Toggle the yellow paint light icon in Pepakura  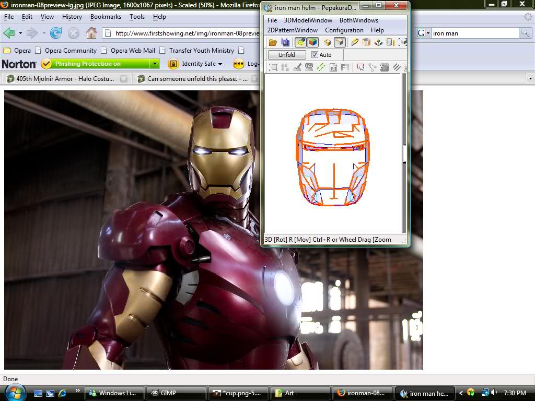coord(300,42)
